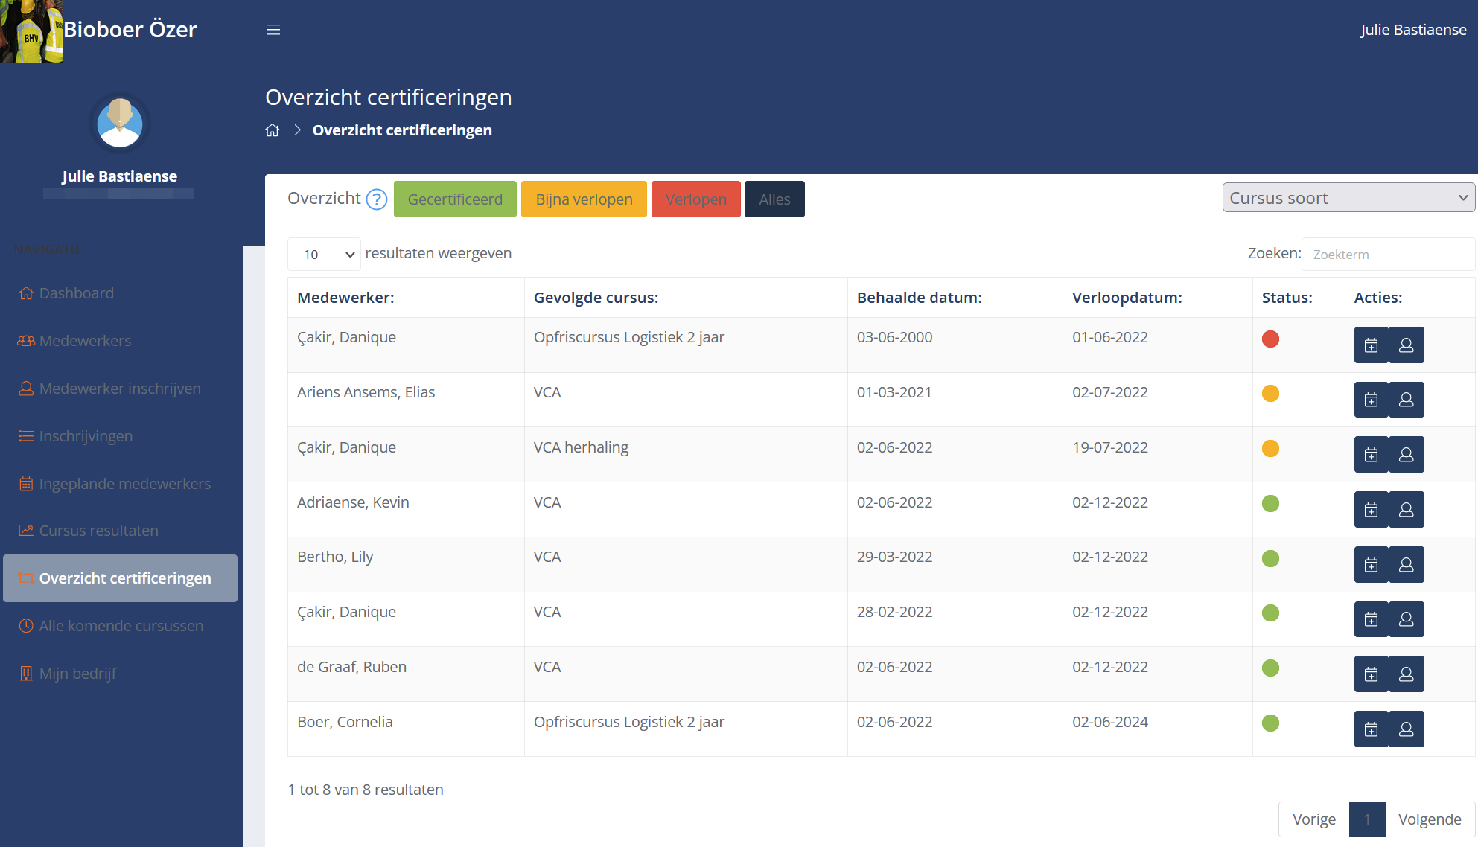Show all with the Alles button
Screen dimensions: 1478x847
(774, 199)
